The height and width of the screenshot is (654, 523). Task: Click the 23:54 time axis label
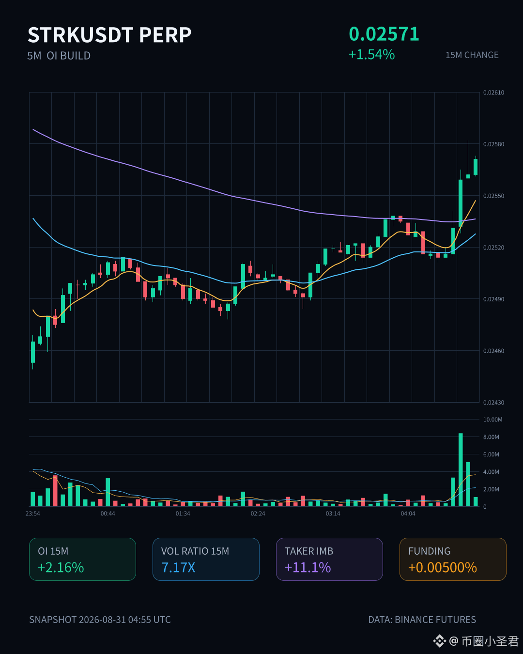(33, 514)
